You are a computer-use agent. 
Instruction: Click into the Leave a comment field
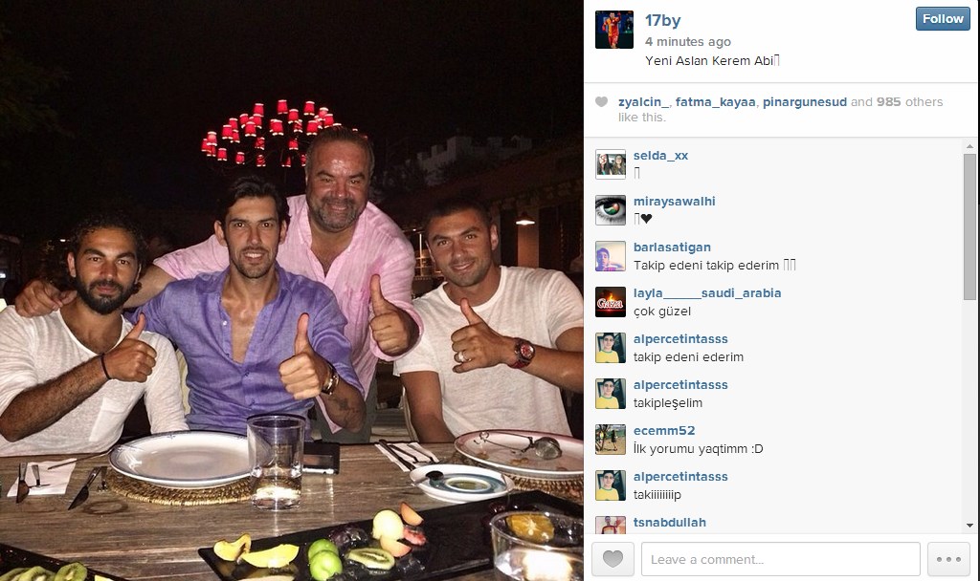781,558
